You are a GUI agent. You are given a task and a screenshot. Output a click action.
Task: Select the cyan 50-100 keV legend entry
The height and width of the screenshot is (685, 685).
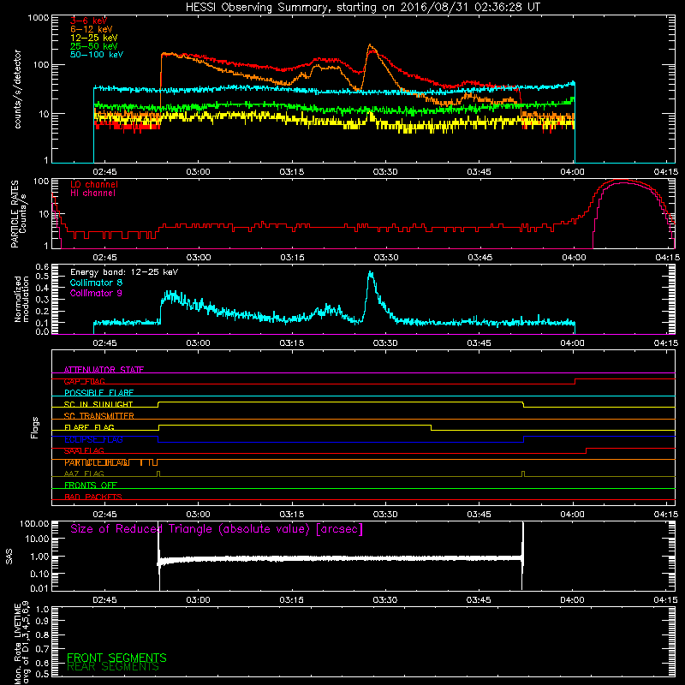pos(97,55)
